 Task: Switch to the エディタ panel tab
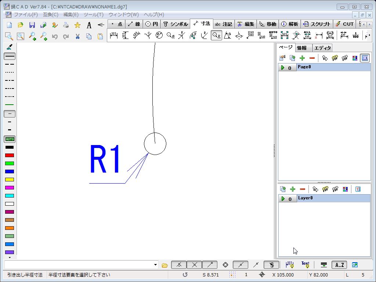pos(322,48)
